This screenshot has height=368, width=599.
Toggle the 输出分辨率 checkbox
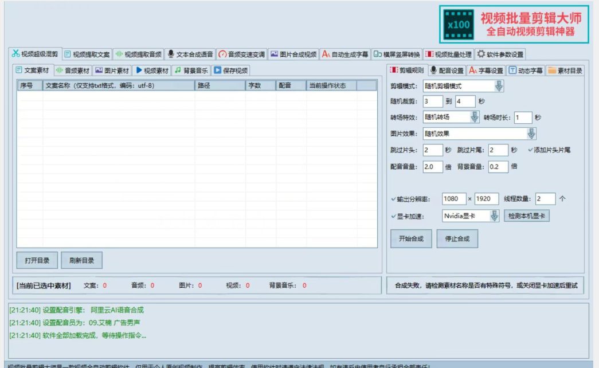tap(393, 198)
